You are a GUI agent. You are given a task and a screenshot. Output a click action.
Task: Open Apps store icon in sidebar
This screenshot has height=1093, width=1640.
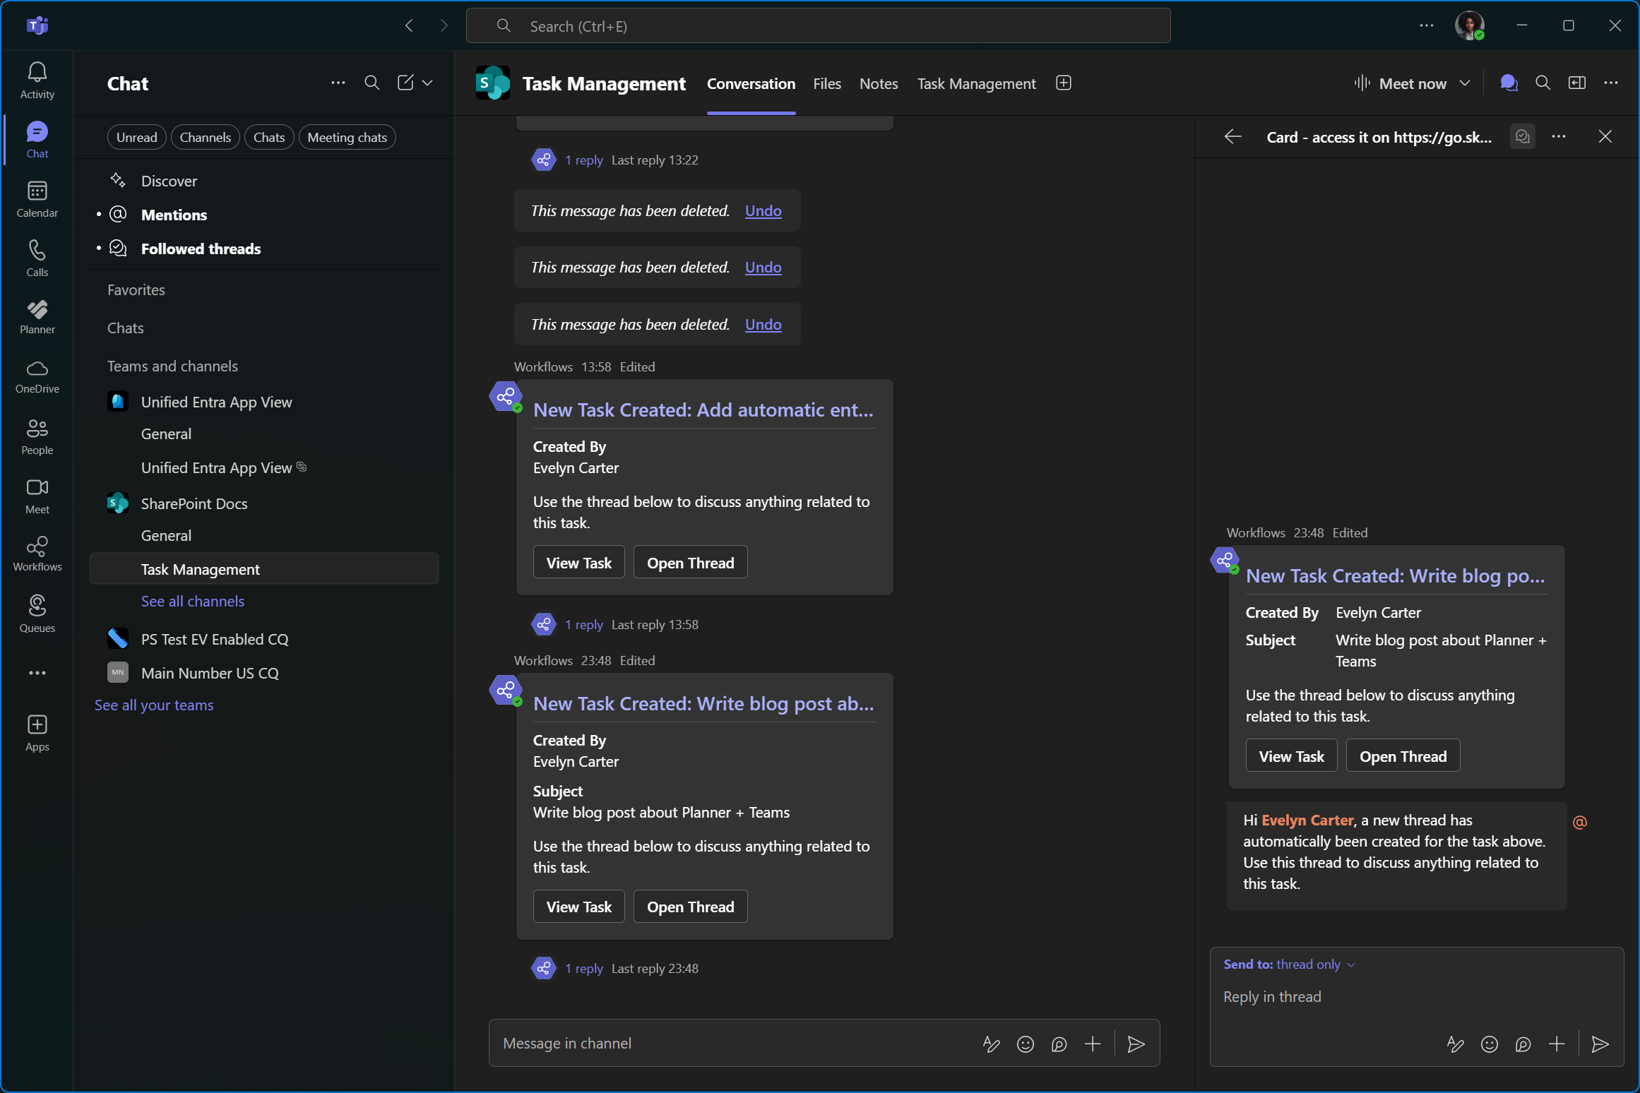point(37,734)
